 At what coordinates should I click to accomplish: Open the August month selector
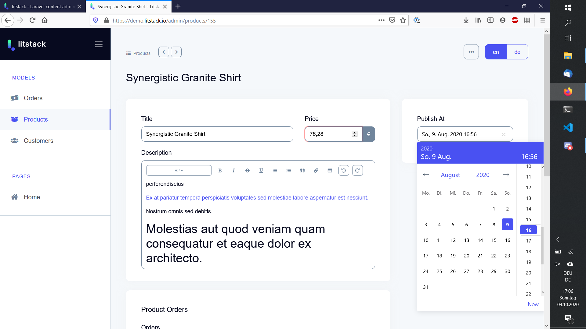pyautogui.click(x=450, y=175)
